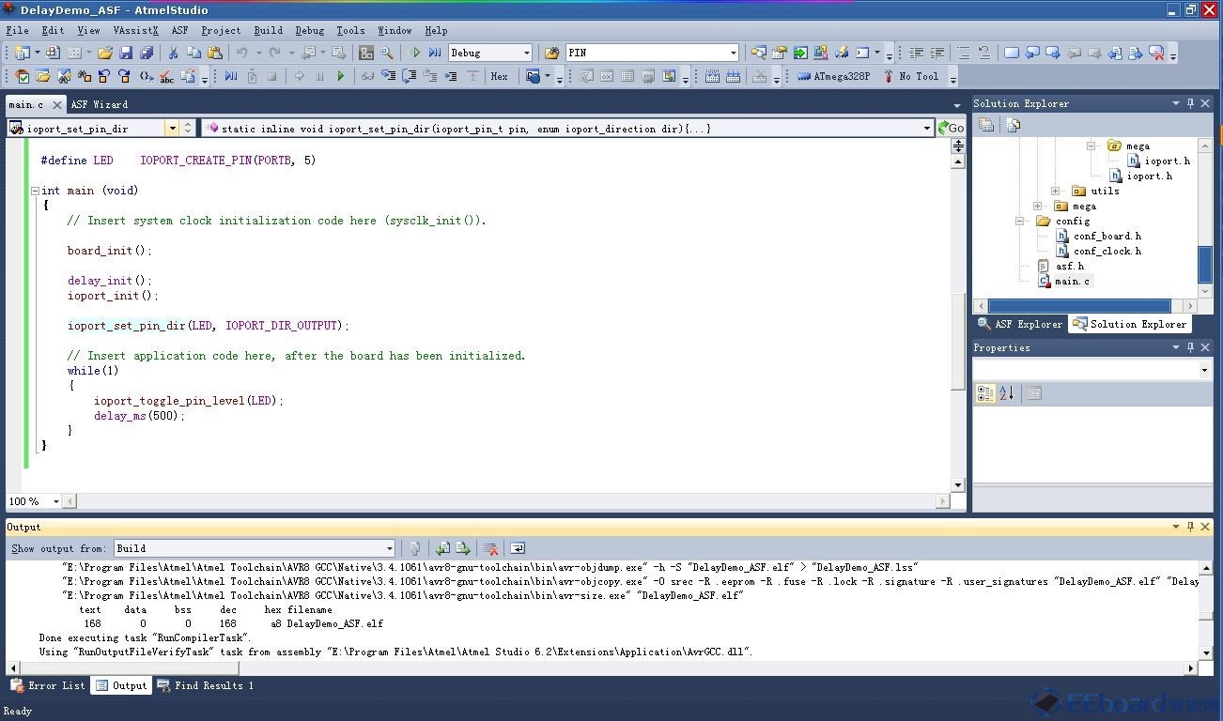
Task: Collapse the int main code block
Action: (35, 191)
